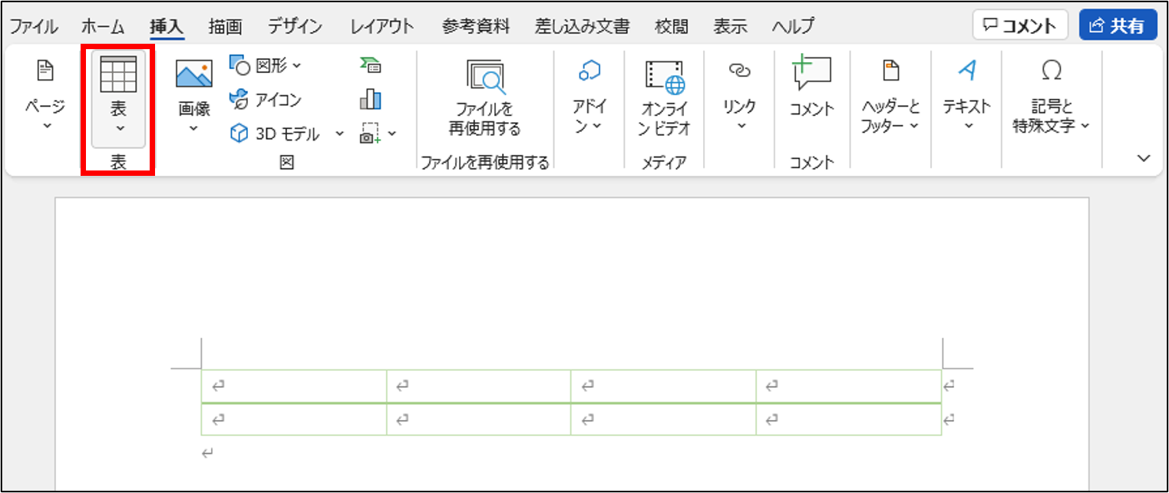
Task: Open the ファイル tab
Action: [33, 27]
